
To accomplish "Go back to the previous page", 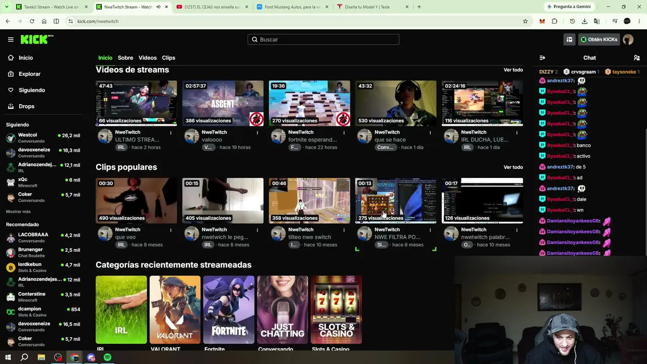I will click(x=8, y=21).
